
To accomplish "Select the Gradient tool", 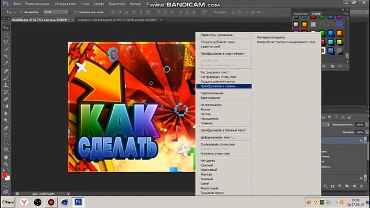I will coord(6,106).
